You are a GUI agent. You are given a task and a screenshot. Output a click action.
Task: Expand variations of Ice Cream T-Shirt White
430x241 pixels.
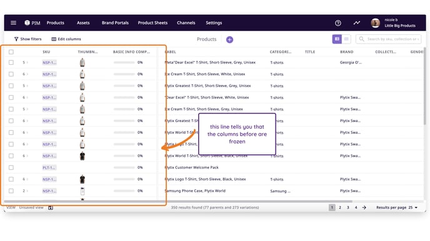(25, 74)
